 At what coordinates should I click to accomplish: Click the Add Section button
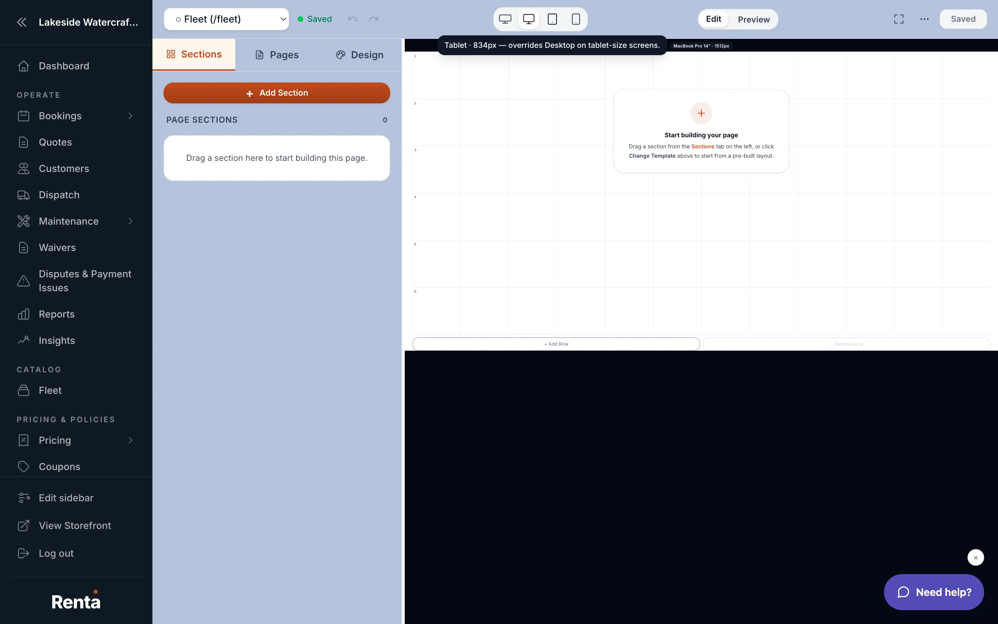click(x=277, y=93)
